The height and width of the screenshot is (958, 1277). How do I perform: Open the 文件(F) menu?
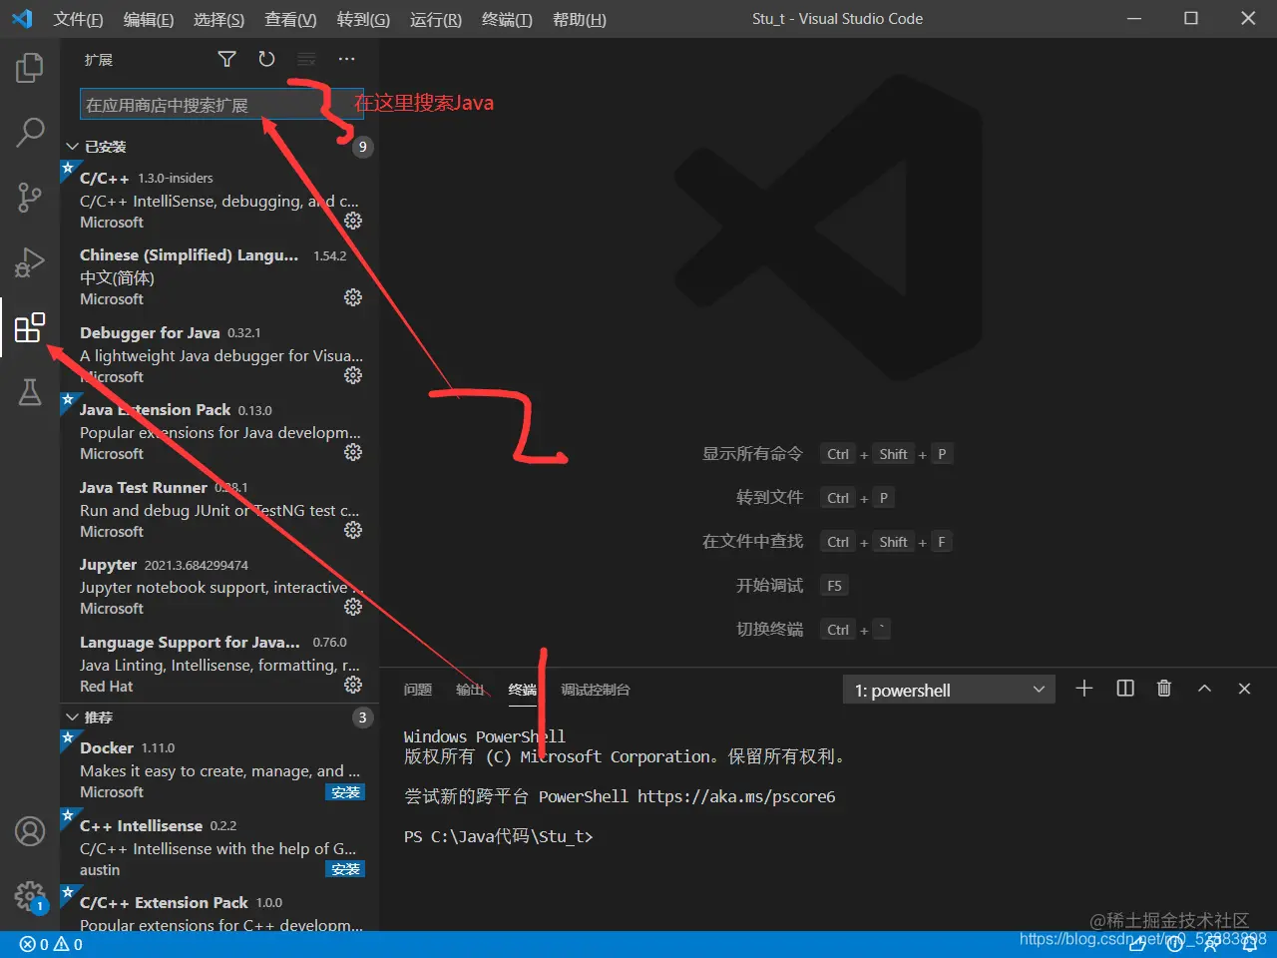[x=78, y=19]
